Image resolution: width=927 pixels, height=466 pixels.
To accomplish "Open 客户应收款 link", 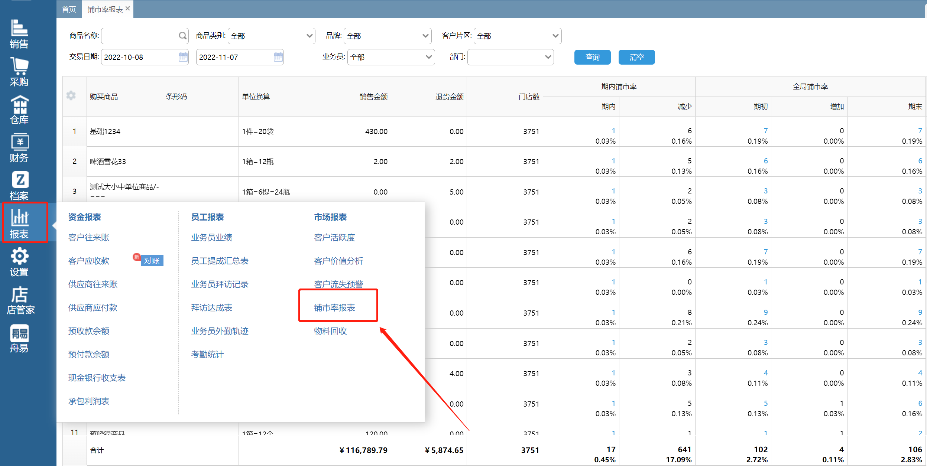I will (x=89, y=261).
